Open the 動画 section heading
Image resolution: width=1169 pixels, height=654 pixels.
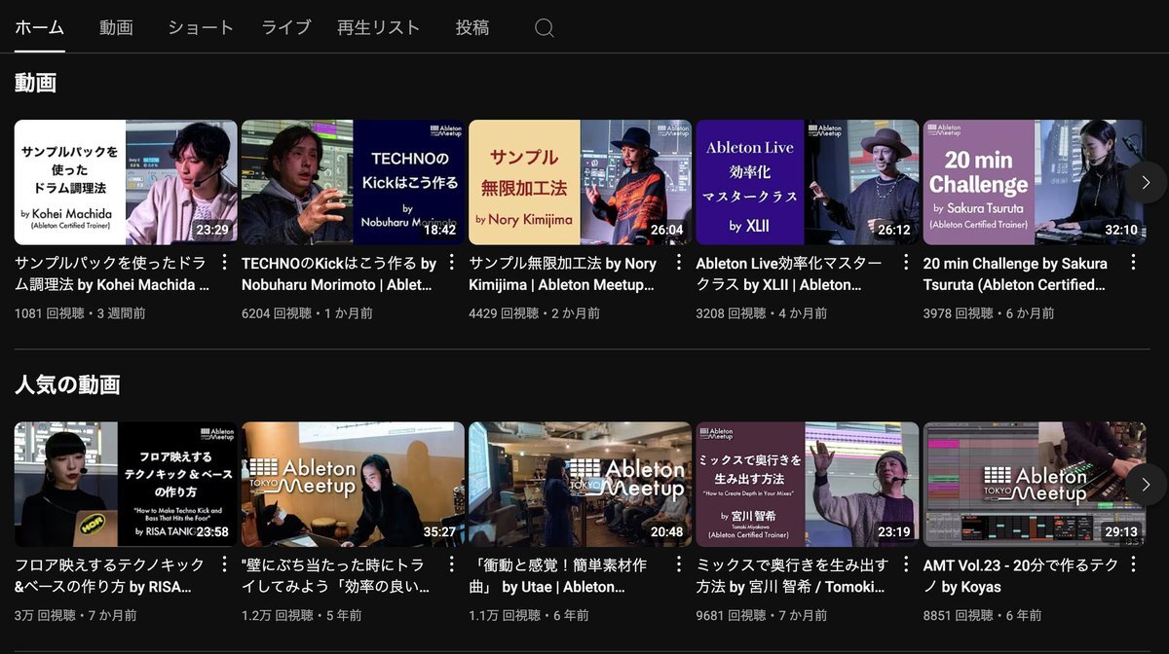pos(36,84)
